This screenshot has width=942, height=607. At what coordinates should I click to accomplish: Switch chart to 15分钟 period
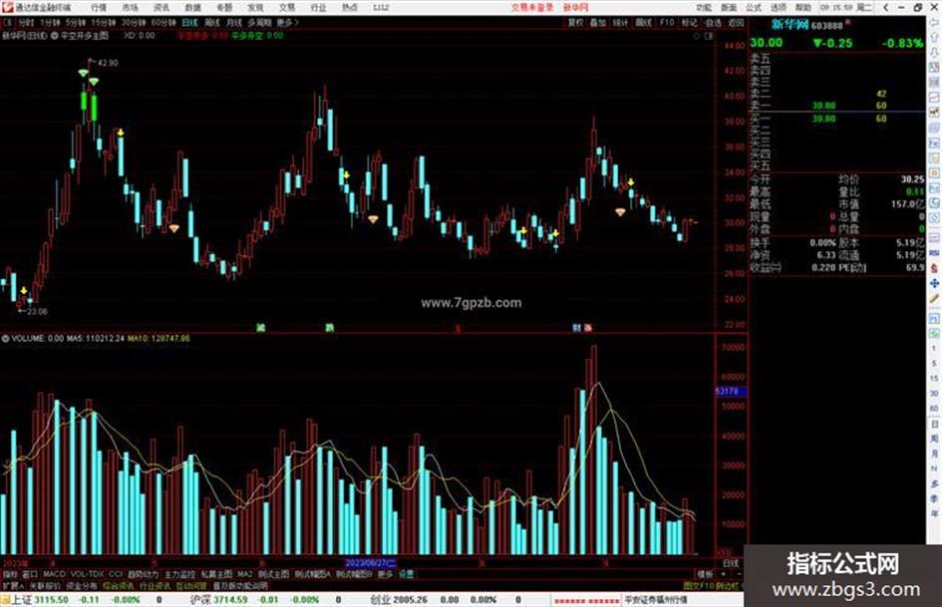coord(103,22)
